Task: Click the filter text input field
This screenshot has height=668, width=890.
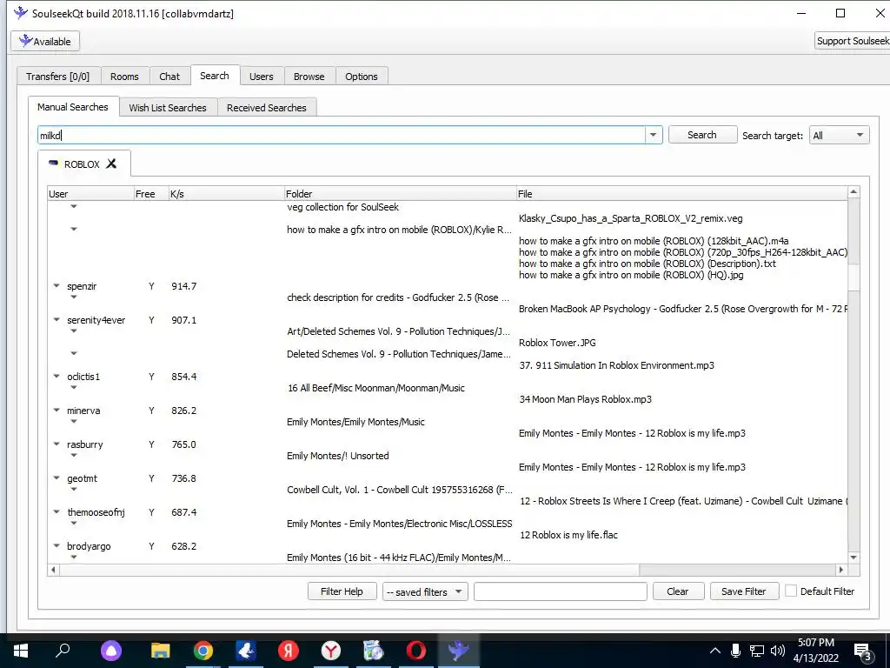Action: (561, 591)
